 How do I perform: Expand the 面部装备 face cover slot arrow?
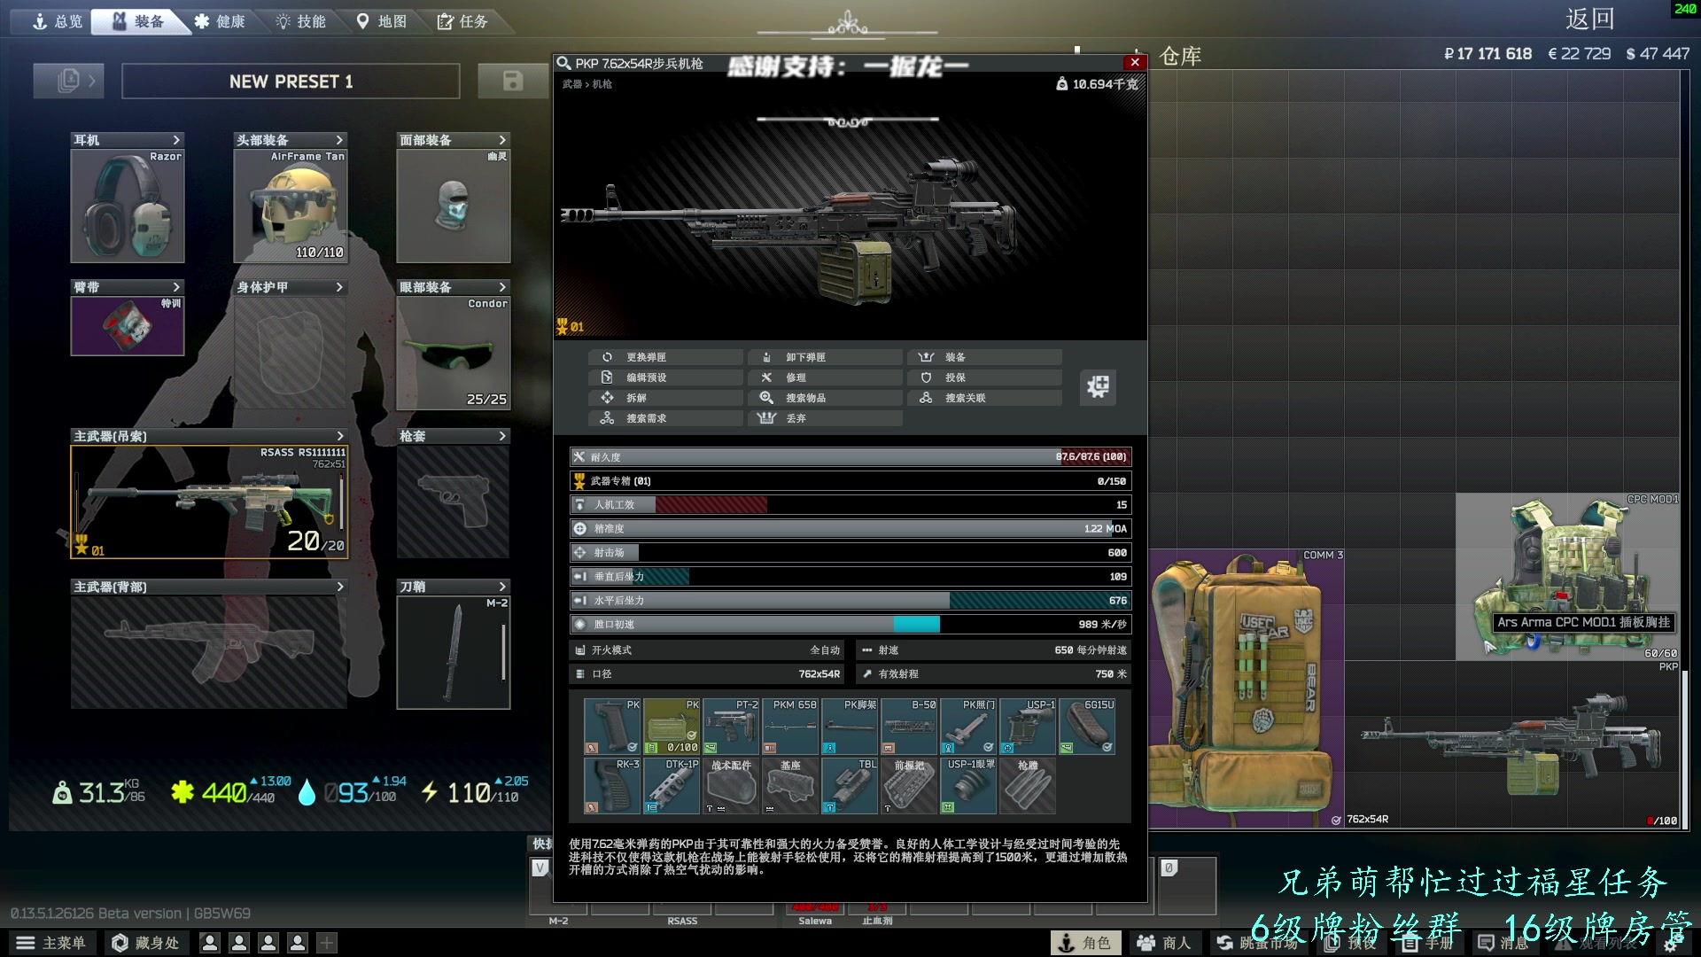click(x=502, y=140)
